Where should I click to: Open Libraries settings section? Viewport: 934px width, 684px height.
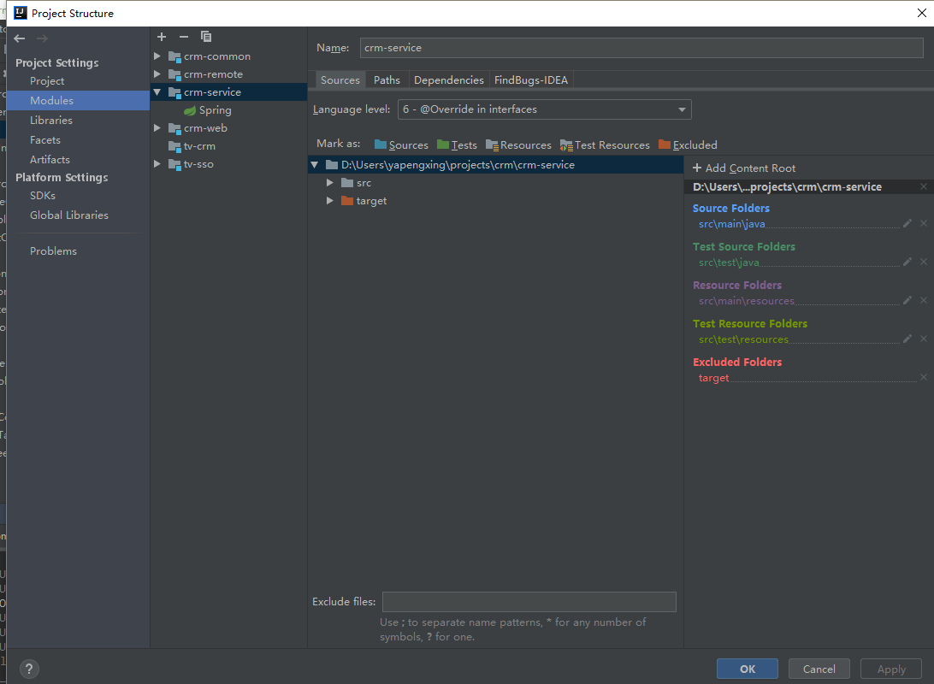pyautogui.click(x=51, y=121)
